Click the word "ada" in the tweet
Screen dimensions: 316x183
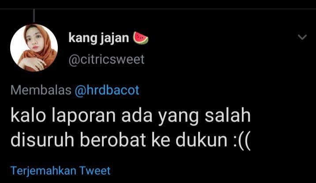[x=137, y=115]
